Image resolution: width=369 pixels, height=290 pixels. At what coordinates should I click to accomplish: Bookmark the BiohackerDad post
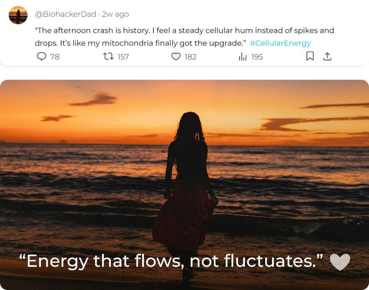310,57
